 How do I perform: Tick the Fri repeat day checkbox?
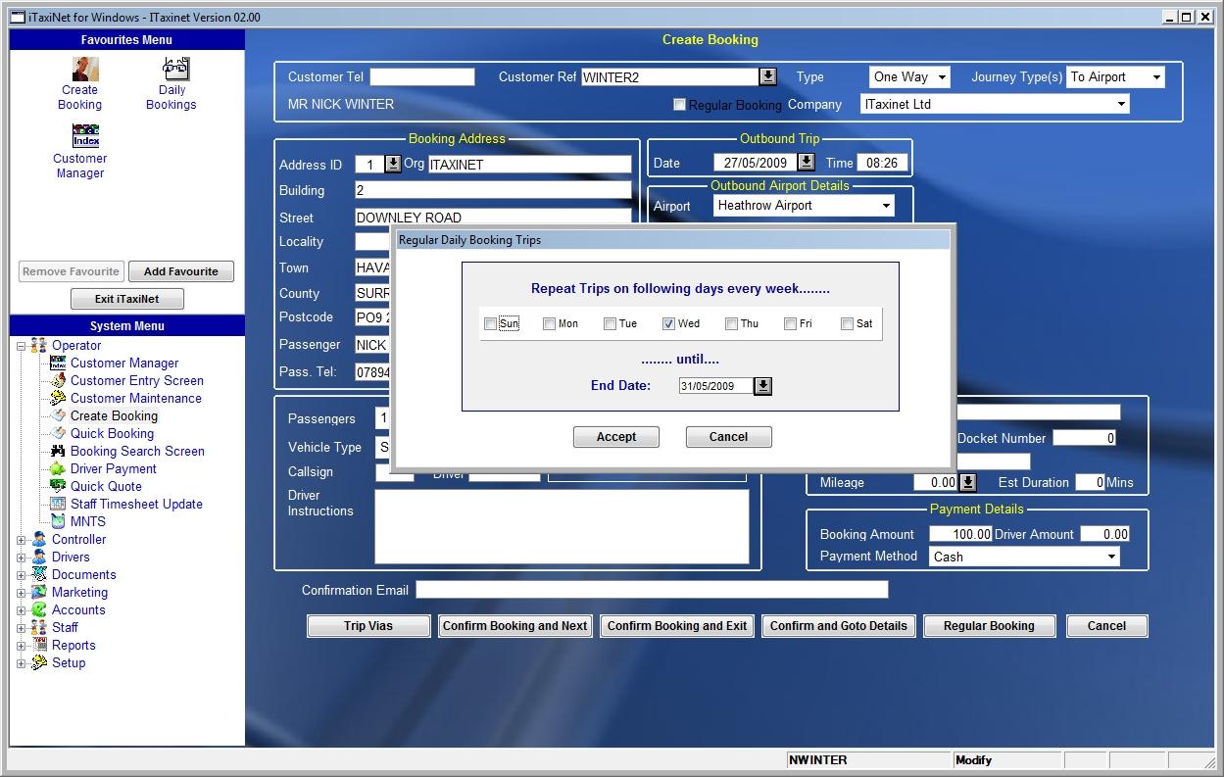point(790,324)
